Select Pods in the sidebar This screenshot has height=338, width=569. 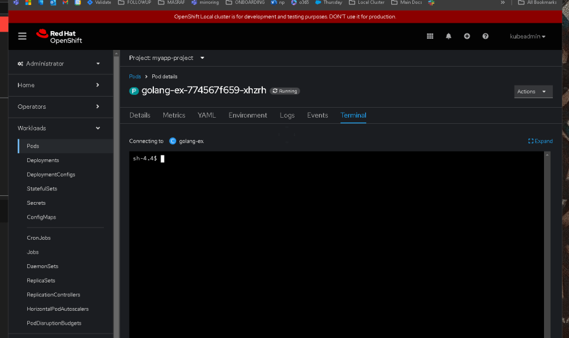click(x=66, y=146)
